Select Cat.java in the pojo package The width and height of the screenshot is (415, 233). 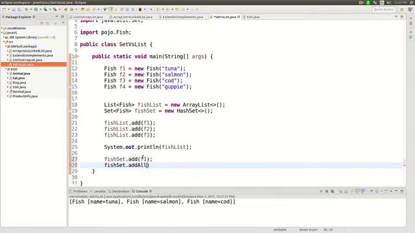pos(19,78)
